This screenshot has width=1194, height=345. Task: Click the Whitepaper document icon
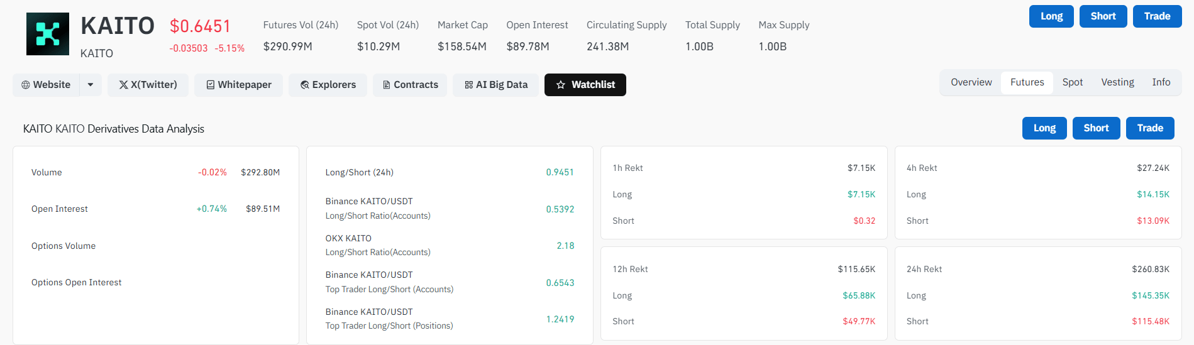point(211,85)
